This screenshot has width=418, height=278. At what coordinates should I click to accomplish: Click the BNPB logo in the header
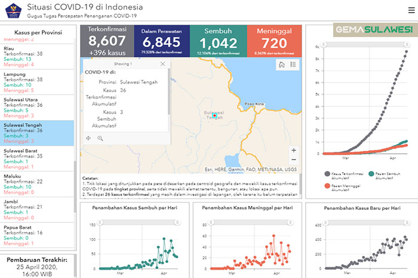[x=14, y=11]
